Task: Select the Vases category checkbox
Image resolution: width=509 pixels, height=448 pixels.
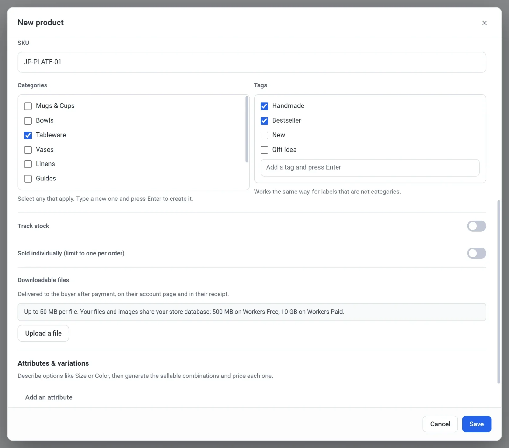Action: click(28, 150)
